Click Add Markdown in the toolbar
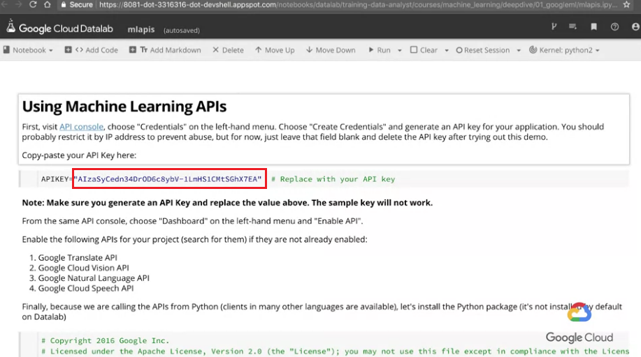 pos(165,50)
